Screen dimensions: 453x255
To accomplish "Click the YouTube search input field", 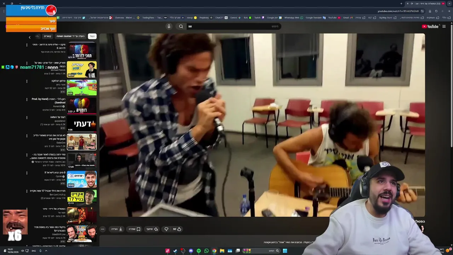I will point(234,26).
